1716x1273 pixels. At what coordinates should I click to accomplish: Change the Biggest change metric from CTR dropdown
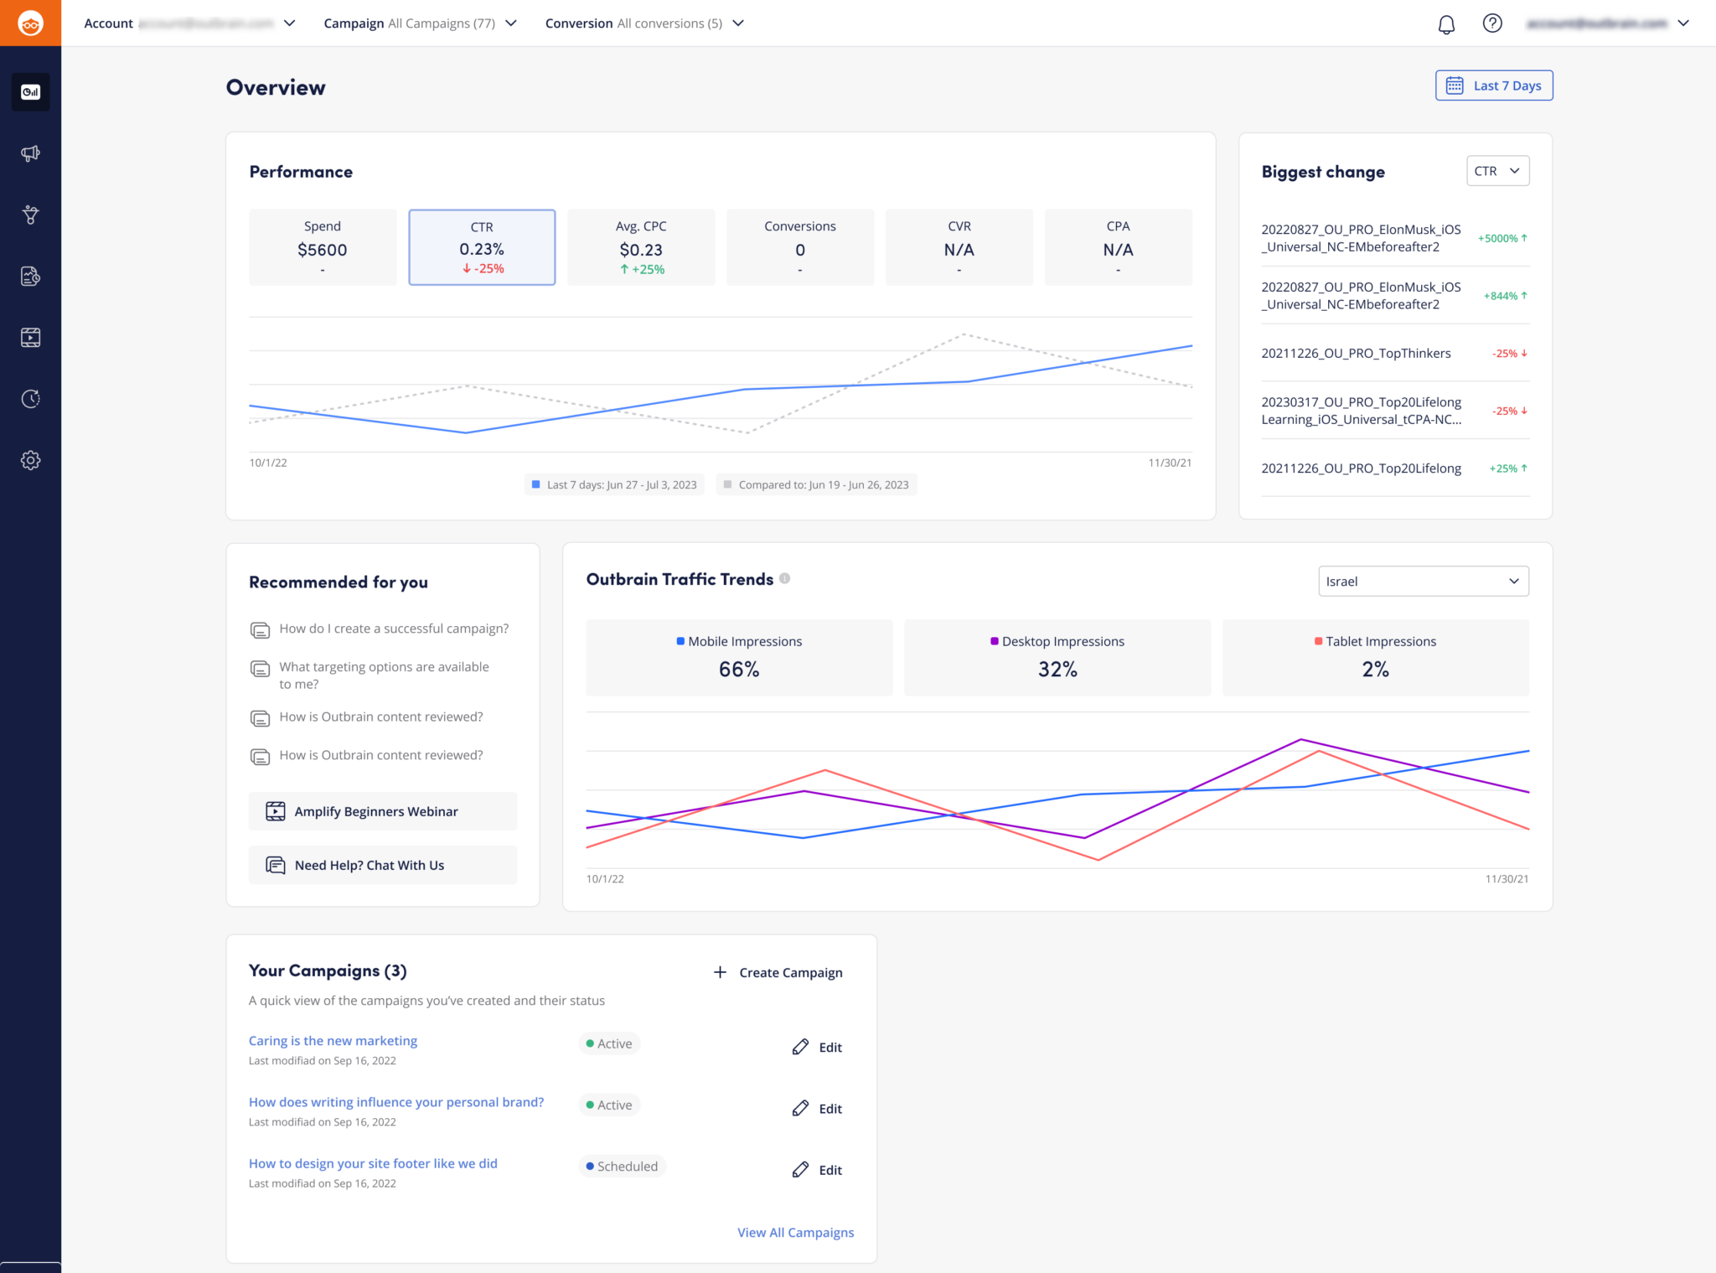[x=1497, y=171]
